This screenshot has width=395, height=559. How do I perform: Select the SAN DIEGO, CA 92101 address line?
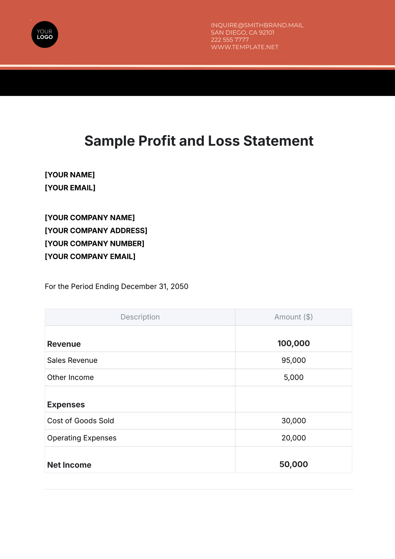click(x=243, y=33)
